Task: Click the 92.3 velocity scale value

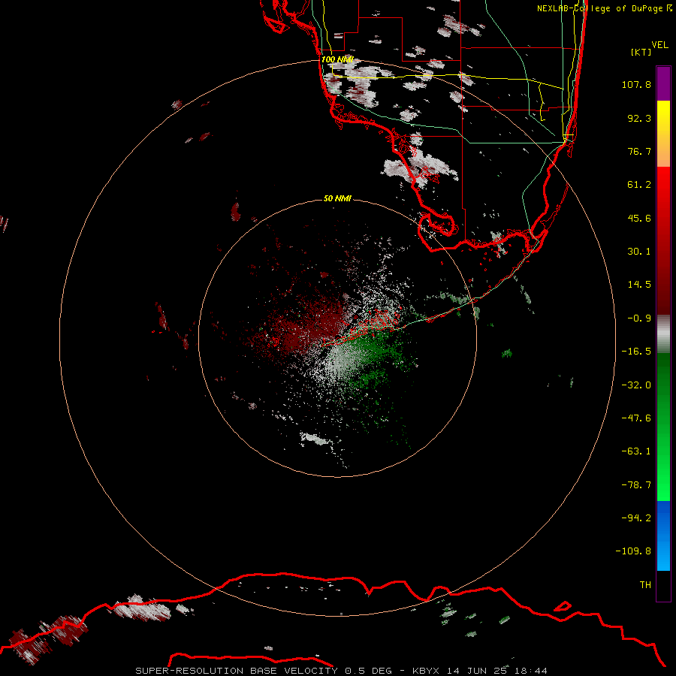Action: click(x=639, y=118)
